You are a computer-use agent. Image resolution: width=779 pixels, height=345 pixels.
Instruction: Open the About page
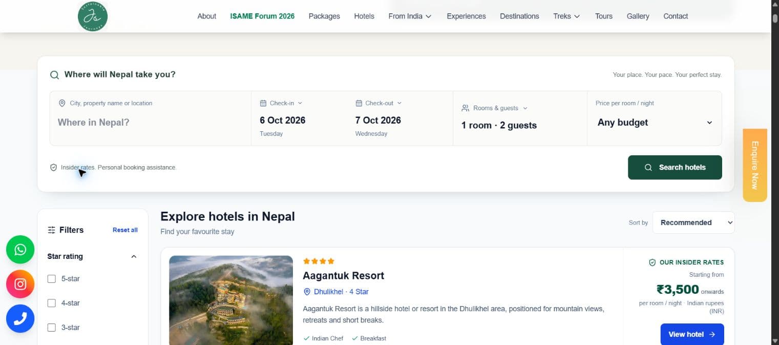[x=207, y=16]
